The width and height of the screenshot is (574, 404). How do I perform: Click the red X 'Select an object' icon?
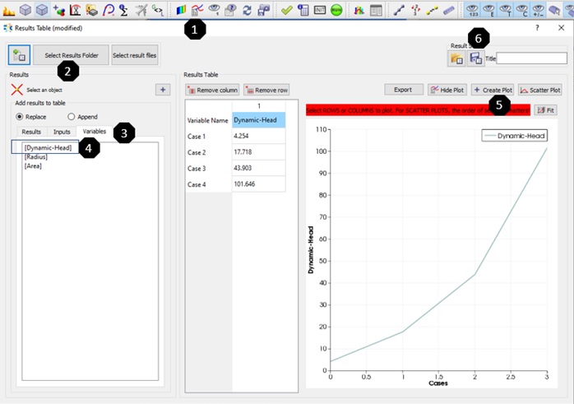pos(16,89)
